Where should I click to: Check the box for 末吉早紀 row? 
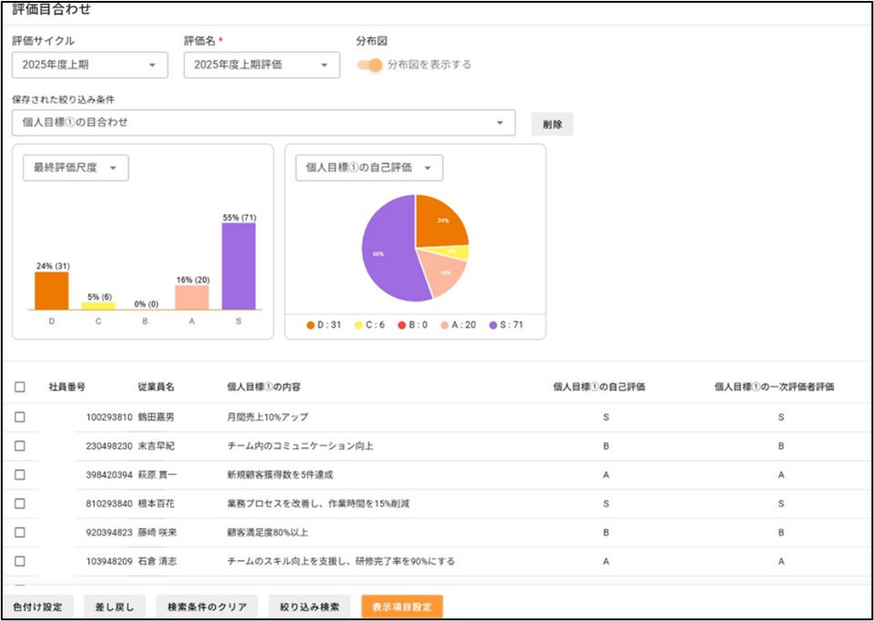pos(20,445)
